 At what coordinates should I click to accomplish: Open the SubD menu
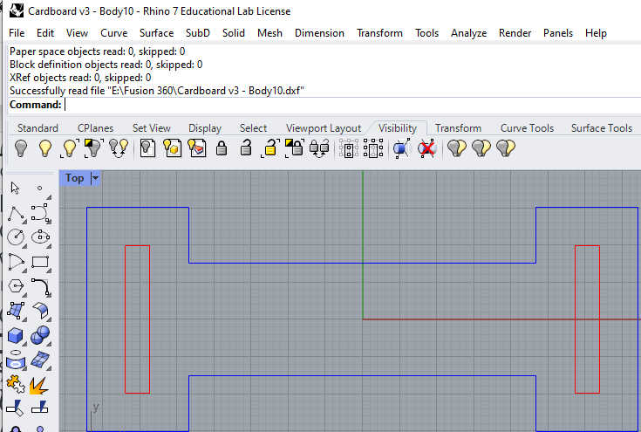[x=198, y=33]
